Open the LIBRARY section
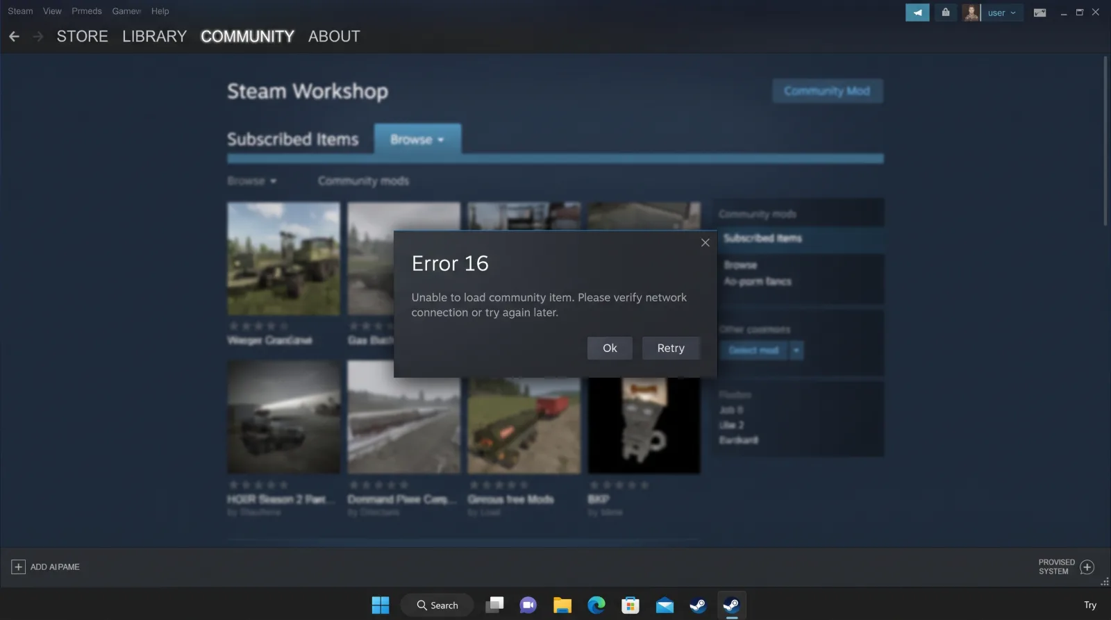Image resolution: width=1111 pixels, height=620 pixels. pyautogui.click(x=154, y=36)
